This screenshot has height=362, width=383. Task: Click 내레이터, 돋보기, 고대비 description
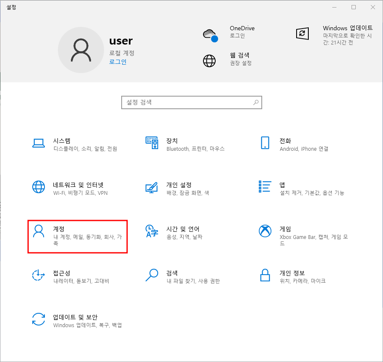(x=81, y=281)
